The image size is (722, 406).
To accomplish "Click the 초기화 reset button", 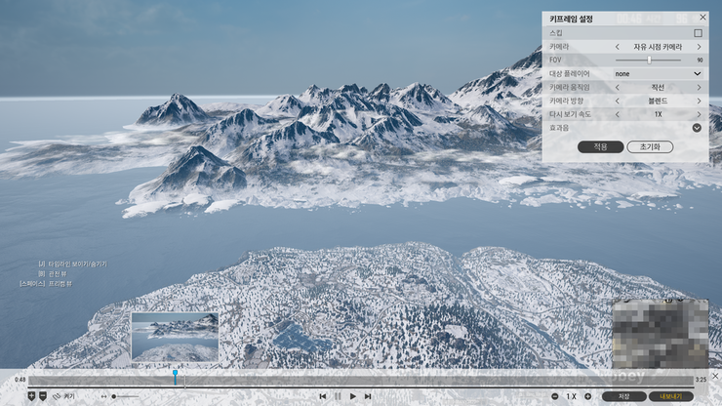I will pos(650,147).
